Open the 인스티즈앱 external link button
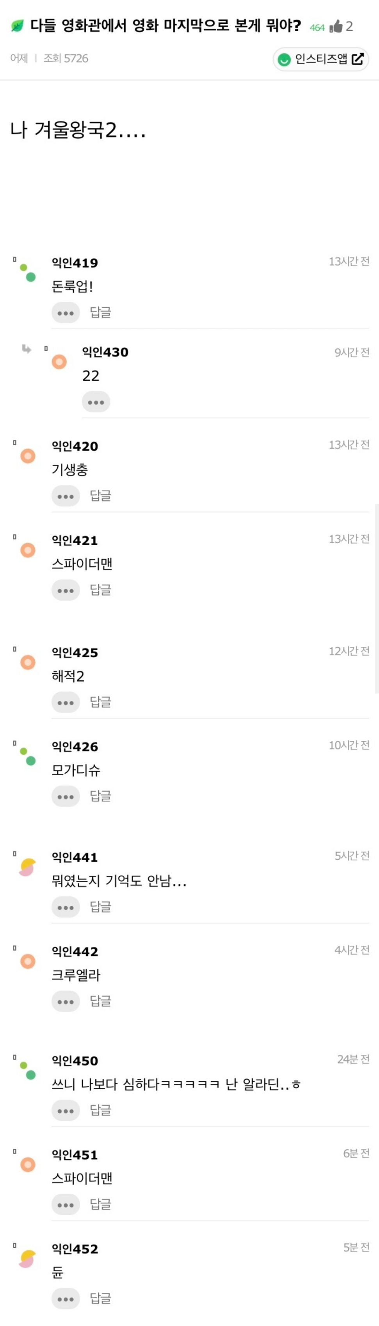Screen dimensions: 379x1326 click(x=321, y=59)
